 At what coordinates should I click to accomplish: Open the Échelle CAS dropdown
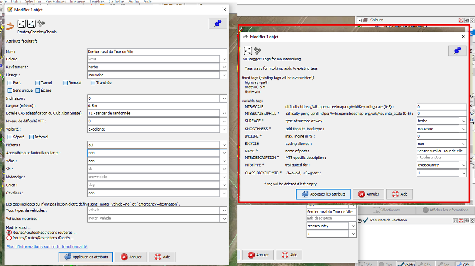(x=224, y=113)
